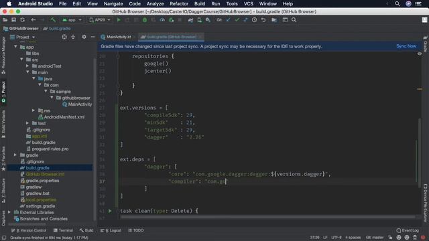Git update project arrow icon
Viewport: 429px width, 241px height.
(228, 20)
